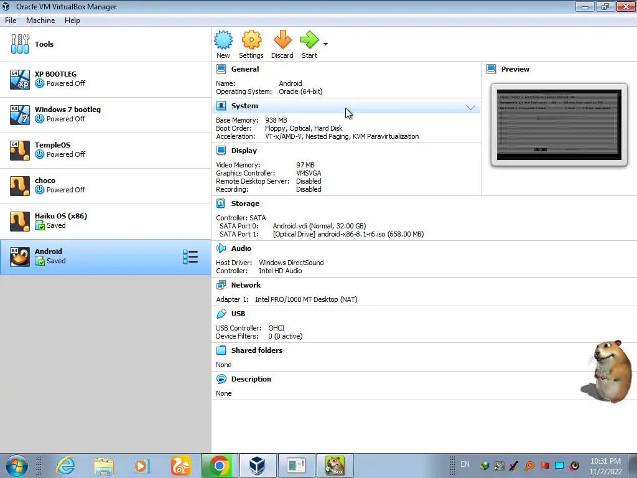This screenshot has width=637, height=478.
Task: Click the XP BOOTLEG OS icon
Action: click(20, 80)
